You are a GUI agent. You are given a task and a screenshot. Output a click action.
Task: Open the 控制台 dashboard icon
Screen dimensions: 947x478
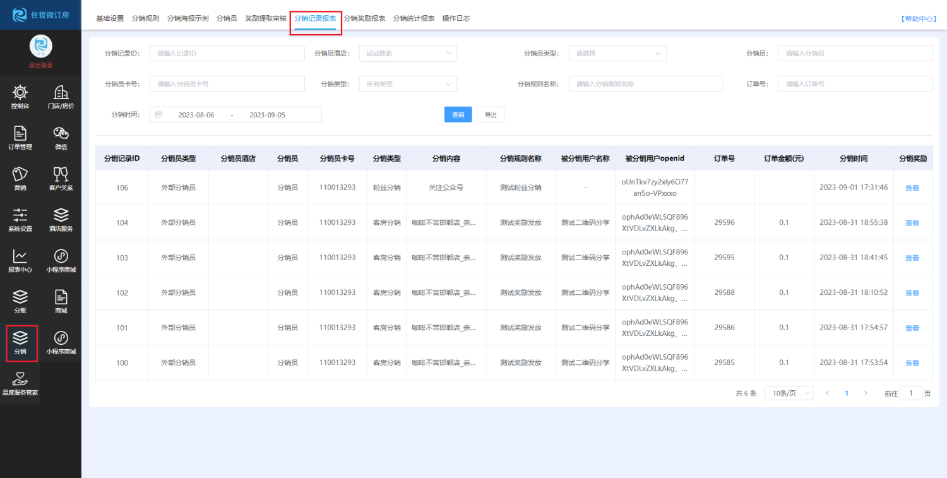coord(20,97)
